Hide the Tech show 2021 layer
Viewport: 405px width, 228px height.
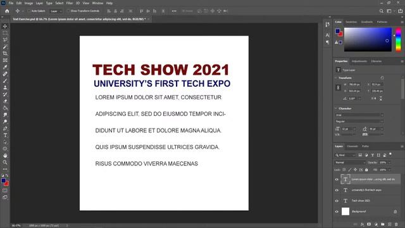coord(337,201)
